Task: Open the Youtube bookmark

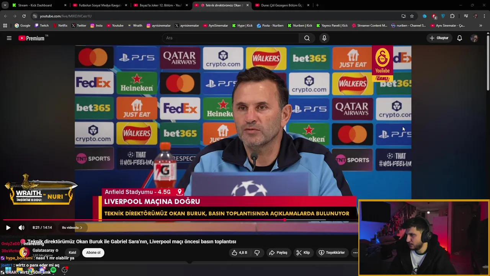Action: coord(115,26)
